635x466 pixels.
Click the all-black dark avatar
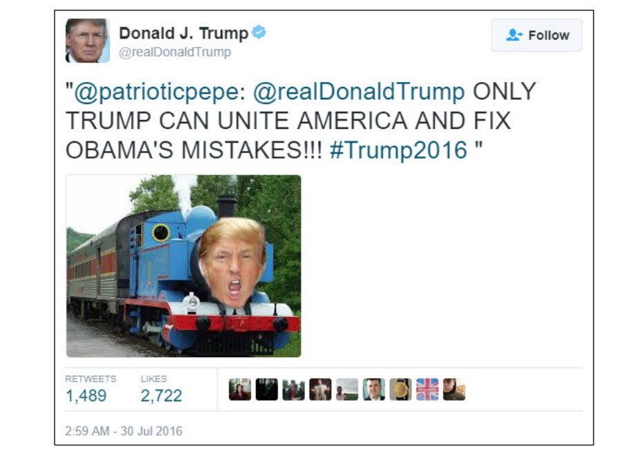point(266,389)
